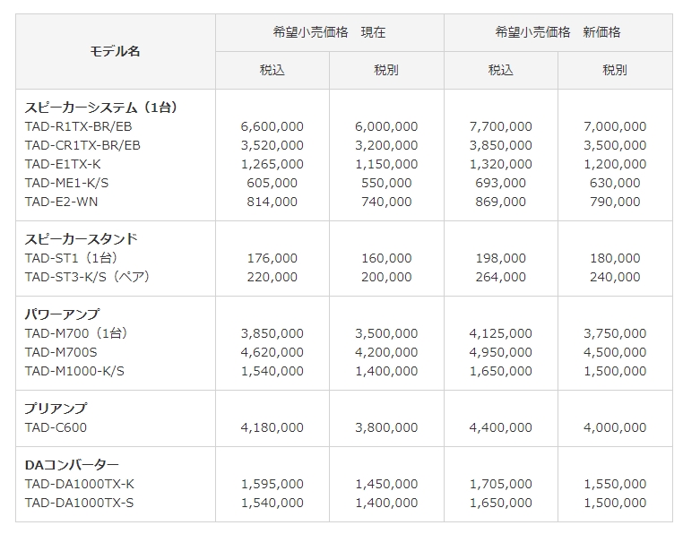Click the TAD-ST3-K/S（ペア） model name

point(87,277)
